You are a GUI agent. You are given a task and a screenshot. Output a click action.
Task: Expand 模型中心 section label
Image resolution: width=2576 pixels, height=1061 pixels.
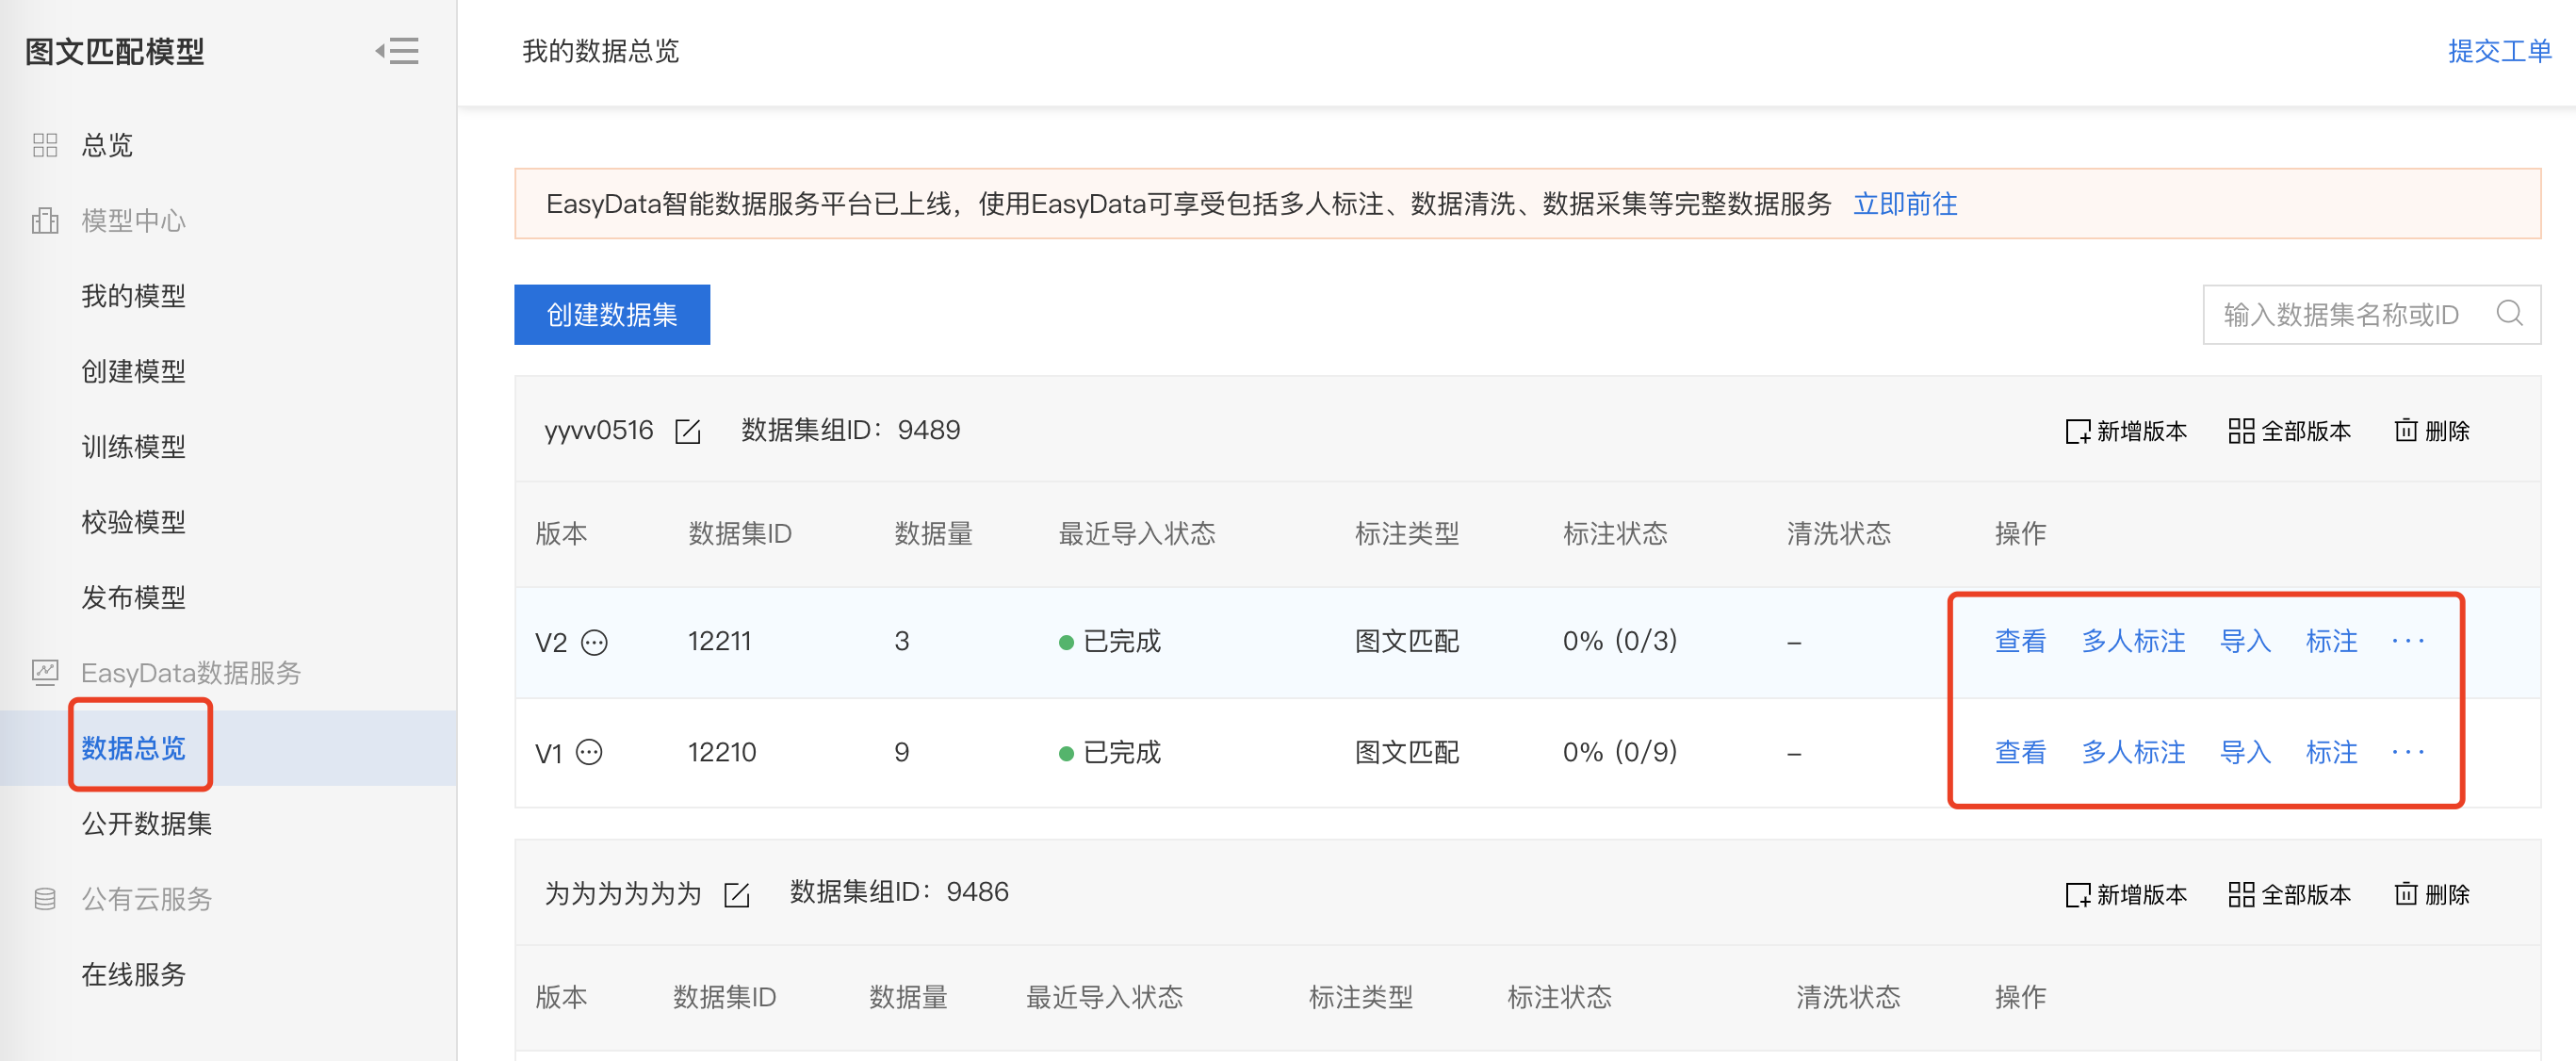click(x=133, y=220)
